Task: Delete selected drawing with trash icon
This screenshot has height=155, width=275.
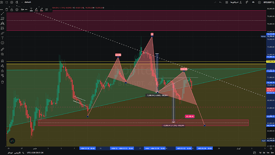Action: 7,10
